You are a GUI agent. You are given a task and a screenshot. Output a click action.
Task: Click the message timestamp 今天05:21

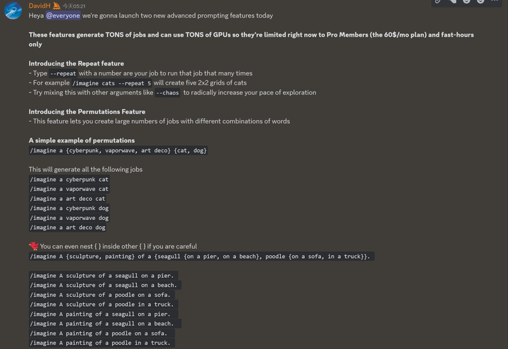[74, 6]
